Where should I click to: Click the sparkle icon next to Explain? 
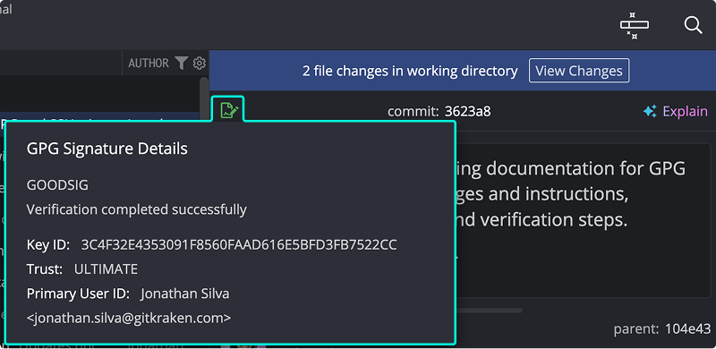point(650,112)
